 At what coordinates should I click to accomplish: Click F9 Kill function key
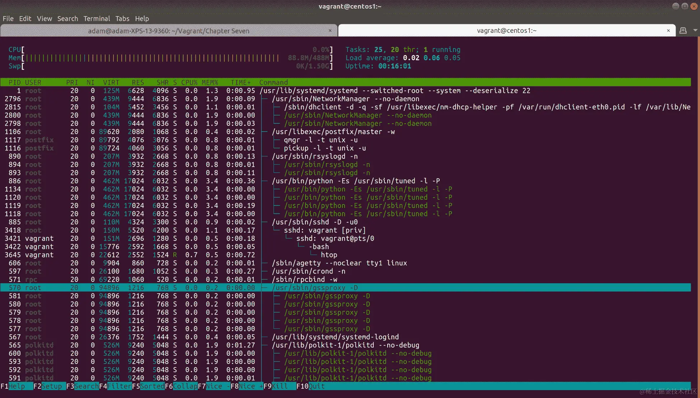click(x=280, y=386)
